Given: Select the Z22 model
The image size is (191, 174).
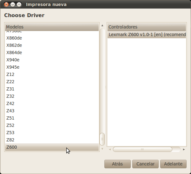Looking at the screenshot, I should (x=52, y=82).
